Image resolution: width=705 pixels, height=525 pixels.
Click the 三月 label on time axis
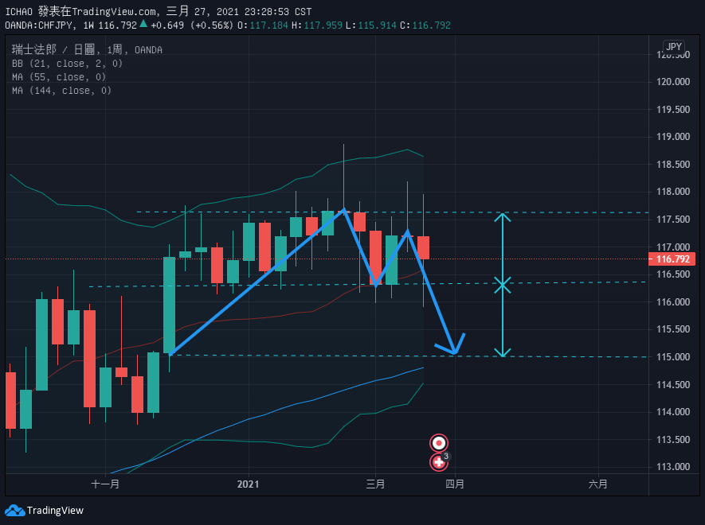(375, 484)
